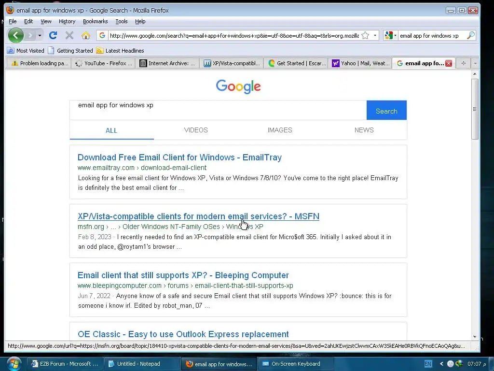
Task: Switch to the Internet Archive tab
Action: [x=167, y=63]
